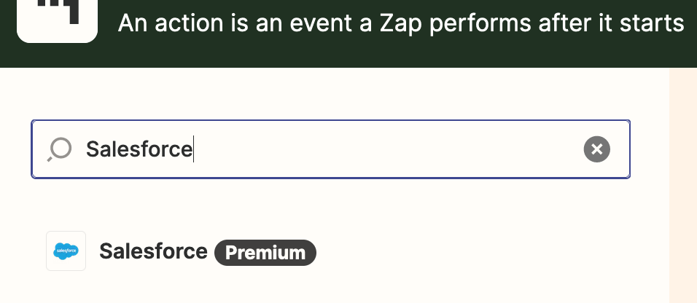Click the action step icon in header
697x303 pixels.
click(57, 19)
